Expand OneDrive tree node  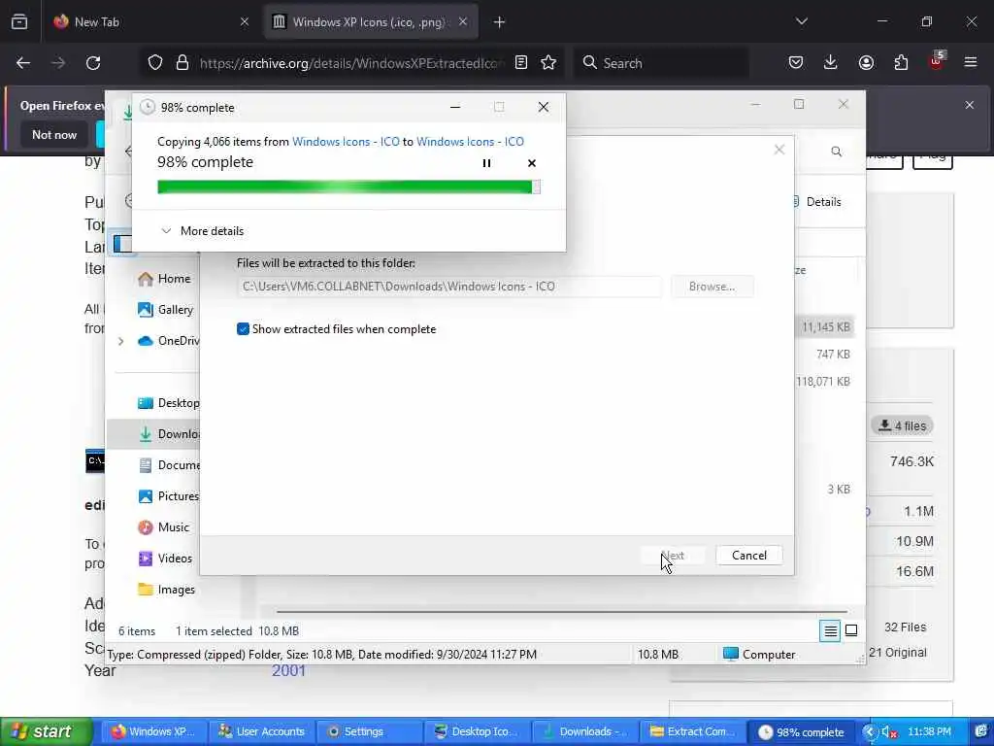tap(120, 341)
